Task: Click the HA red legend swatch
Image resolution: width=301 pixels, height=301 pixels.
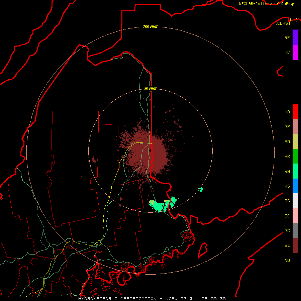Action: point(295,112)
